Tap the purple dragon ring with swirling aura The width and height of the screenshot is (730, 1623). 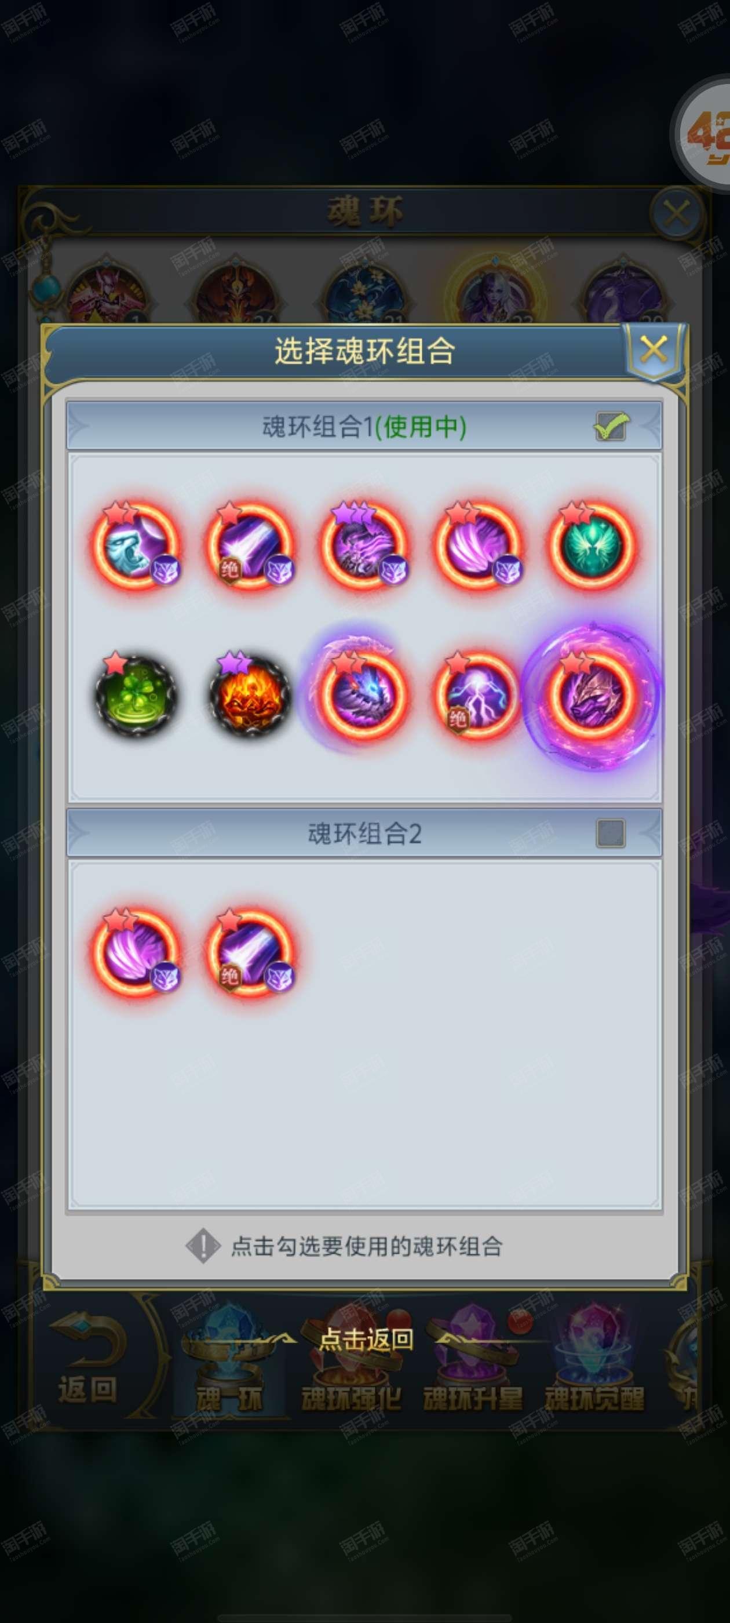(592, 695)
